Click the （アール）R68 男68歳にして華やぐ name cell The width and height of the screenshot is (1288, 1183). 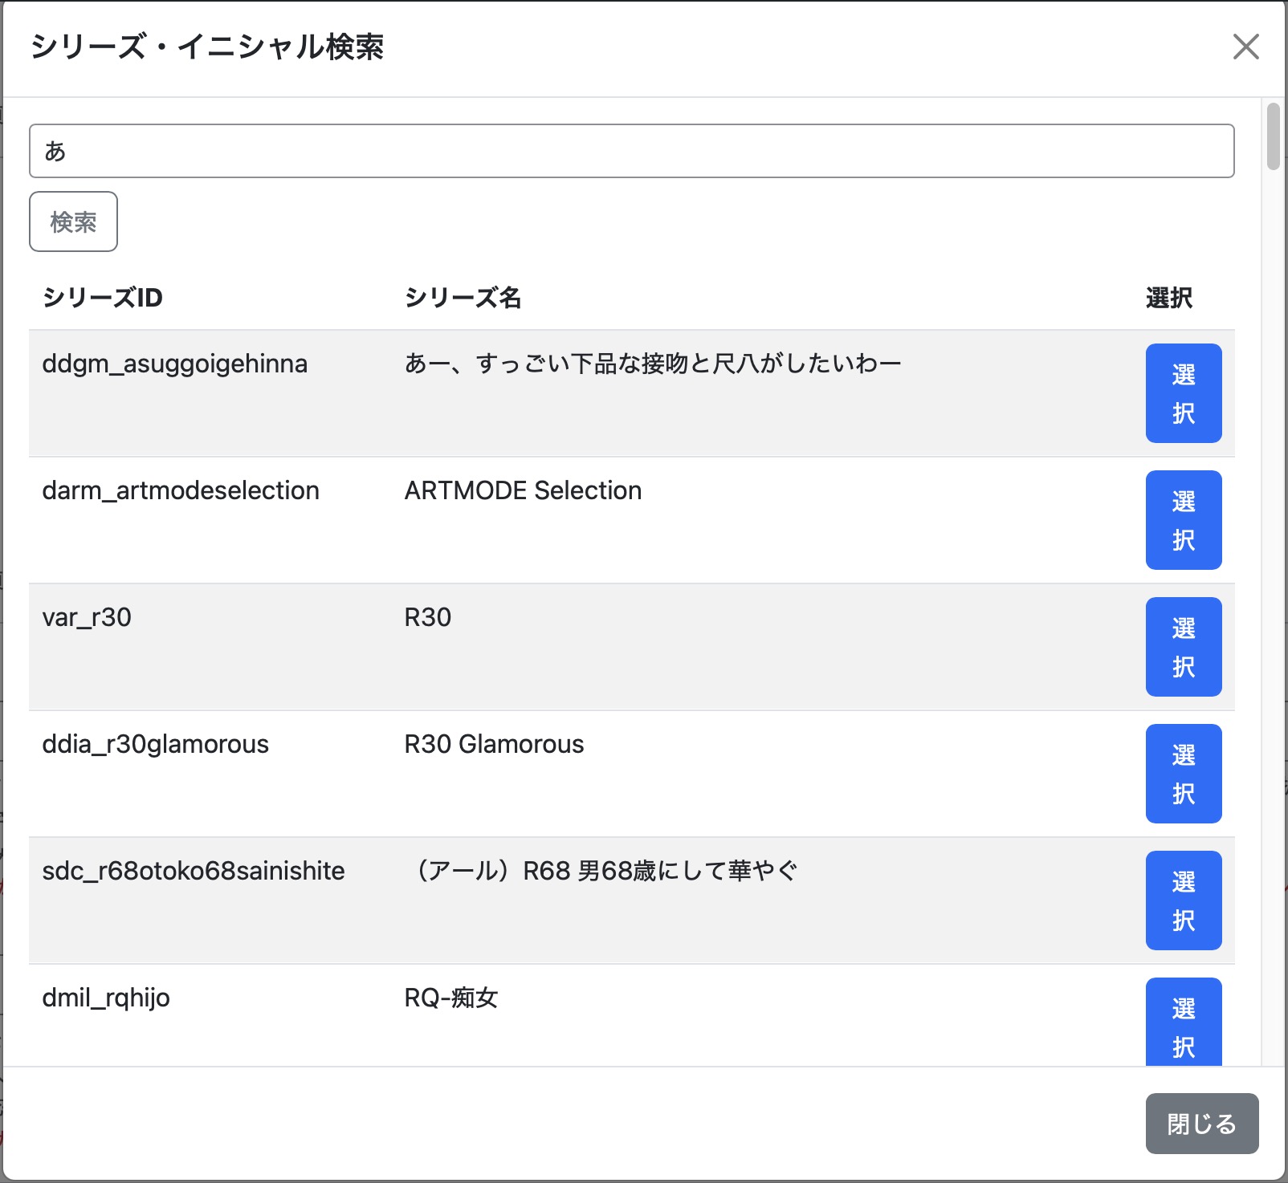[602, 871]
